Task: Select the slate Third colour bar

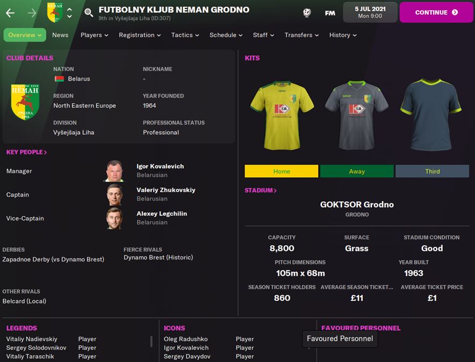Action: tap(433, 171)
